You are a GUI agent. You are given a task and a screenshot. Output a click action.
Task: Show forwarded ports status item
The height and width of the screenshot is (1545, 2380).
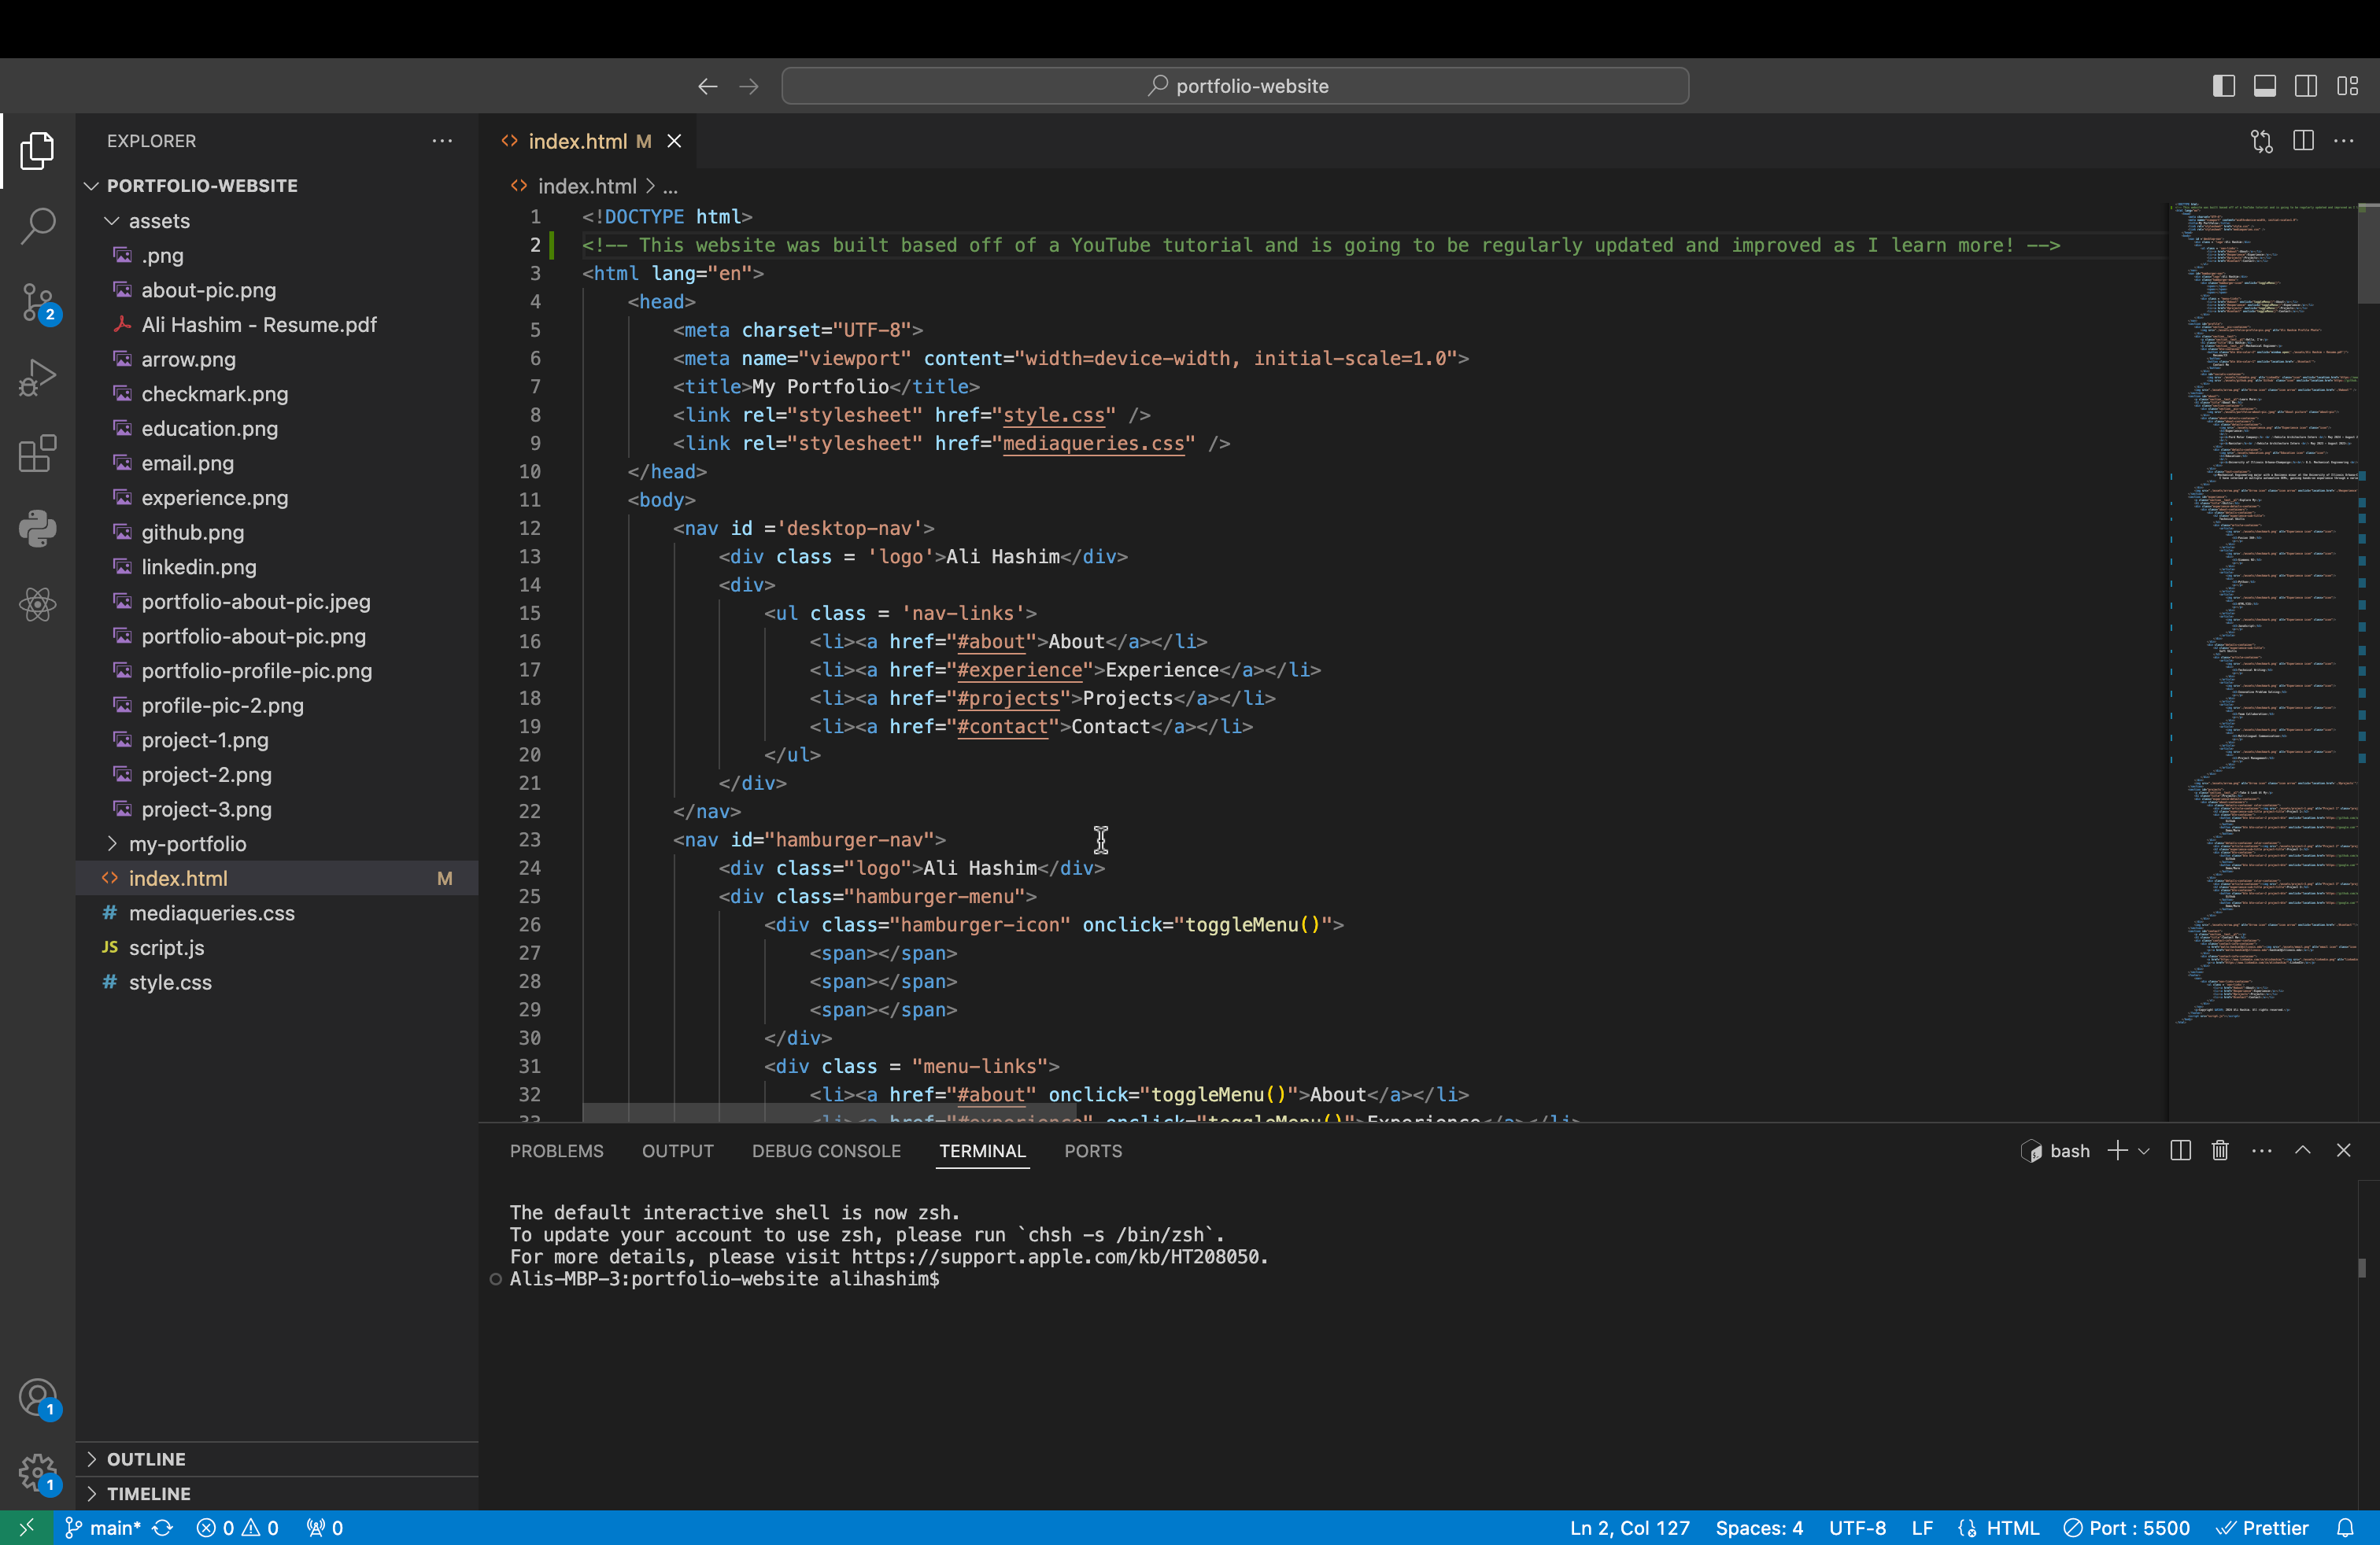pyautogui.click(x=325, y=1527)
